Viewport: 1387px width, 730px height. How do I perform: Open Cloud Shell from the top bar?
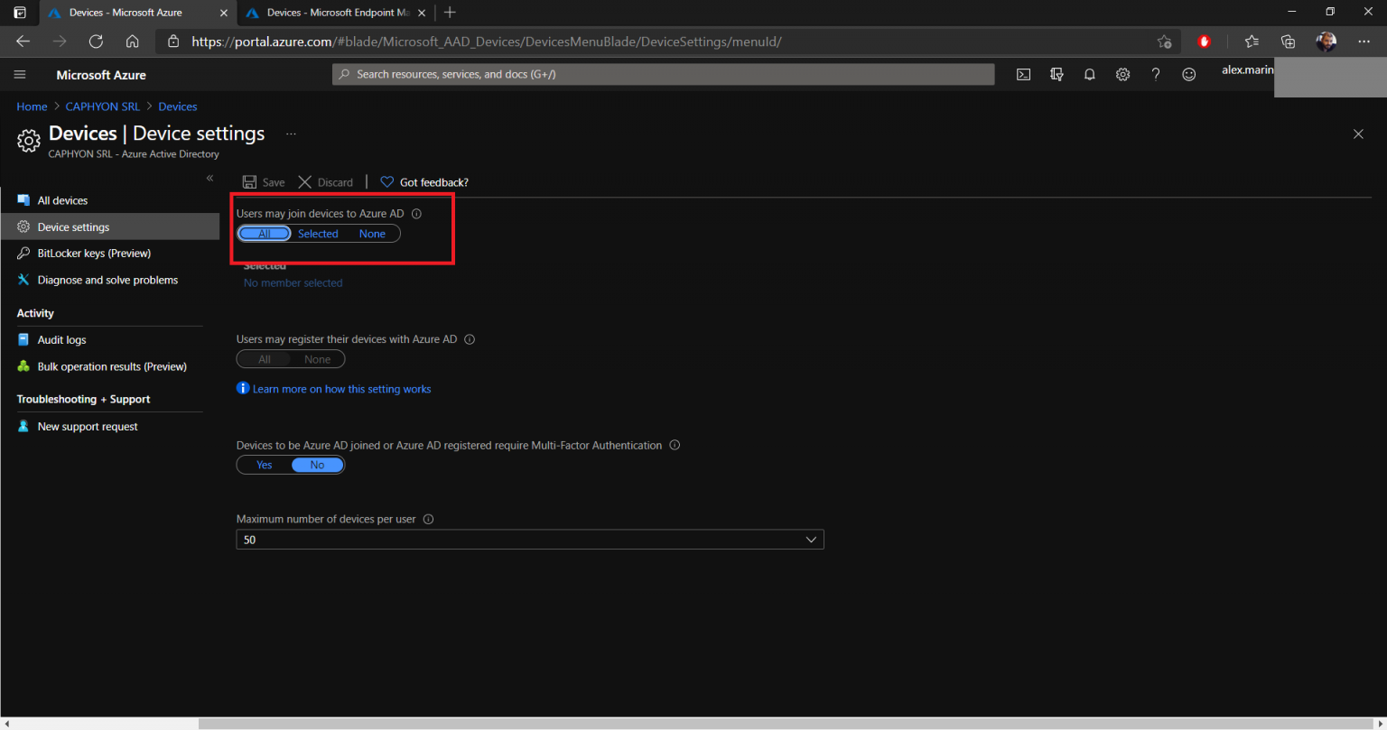(x=1023, y=74)
